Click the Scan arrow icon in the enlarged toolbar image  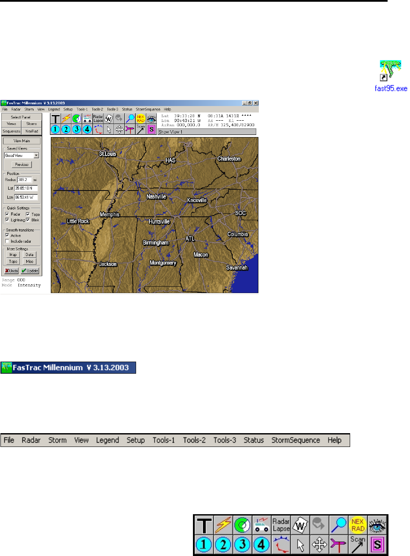[x=358, y=545]
